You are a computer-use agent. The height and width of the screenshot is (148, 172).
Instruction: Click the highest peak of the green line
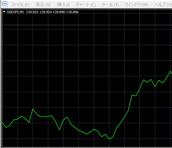pyautogui.click(x=170, y=71)
